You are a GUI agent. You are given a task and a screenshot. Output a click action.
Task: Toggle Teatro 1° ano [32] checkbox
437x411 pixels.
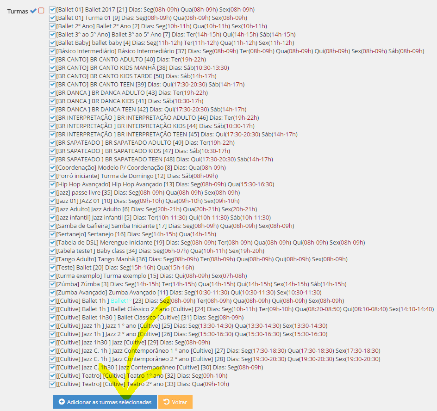[x=52, y=376]
